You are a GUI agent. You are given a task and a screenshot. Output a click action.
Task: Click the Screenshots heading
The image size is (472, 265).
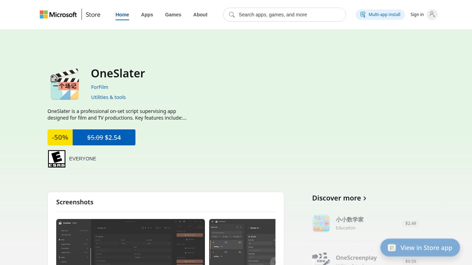pyautogui.click(x=75, y=202)
